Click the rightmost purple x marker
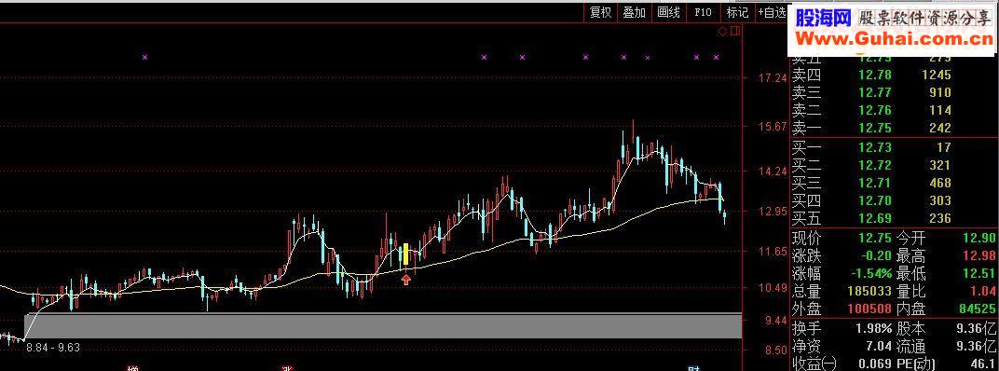The height and width of the screenshot is (371, 999). click(x=716, y=58)
